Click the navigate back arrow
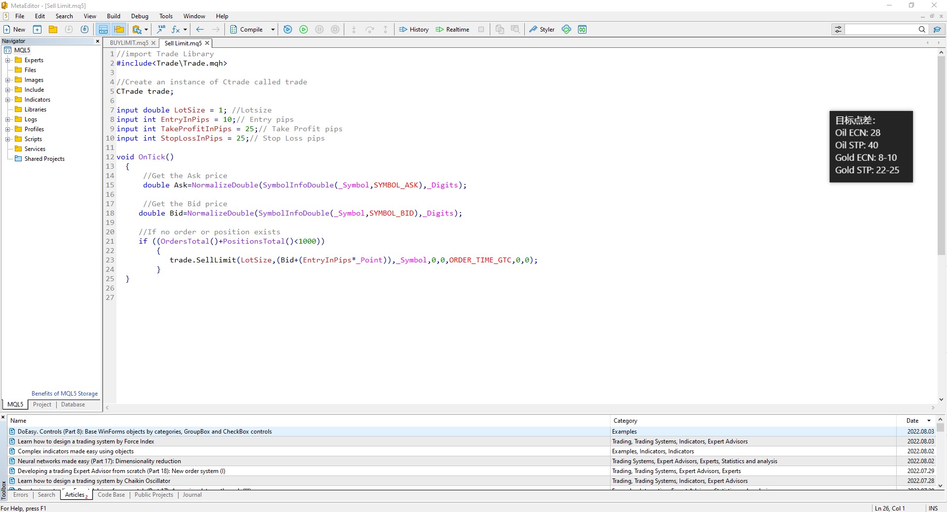Image resolution: width=947 pixels, height=512 pixels. tap(200, 30)
